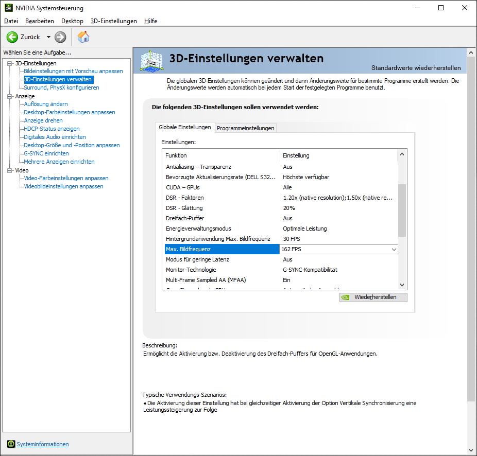Image resolution: width=477 pixels, height=456 pixels.
Task: Open G-SYNC einrichten task
Action: (46, 153)
